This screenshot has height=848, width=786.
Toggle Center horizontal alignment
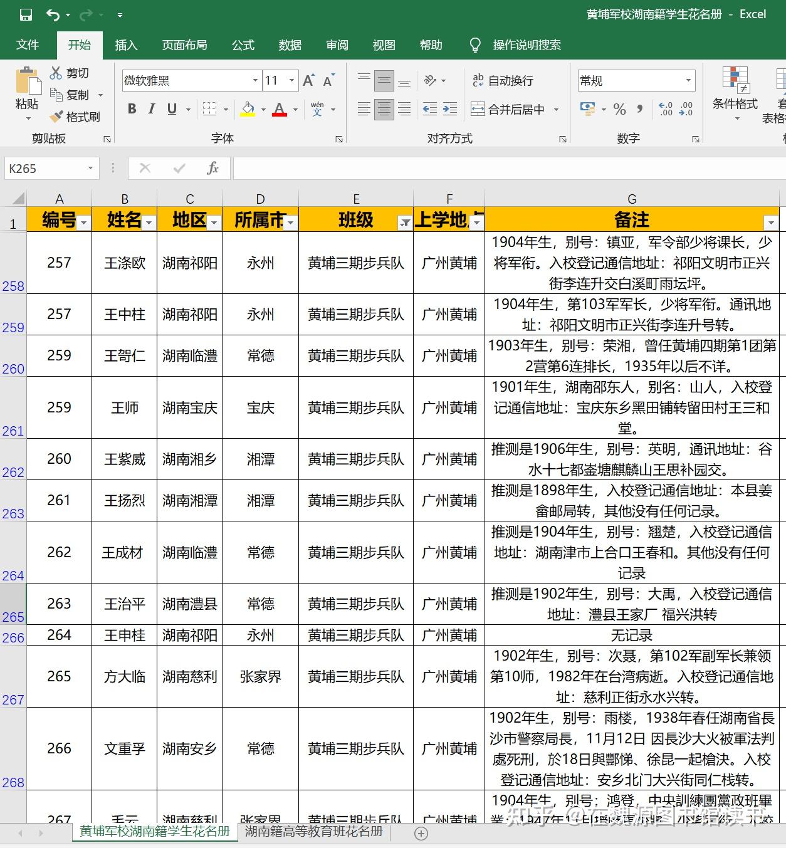point(384,109)
